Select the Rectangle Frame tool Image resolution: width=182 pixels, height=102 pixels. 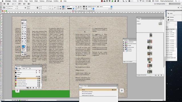[x=23, y=34]
